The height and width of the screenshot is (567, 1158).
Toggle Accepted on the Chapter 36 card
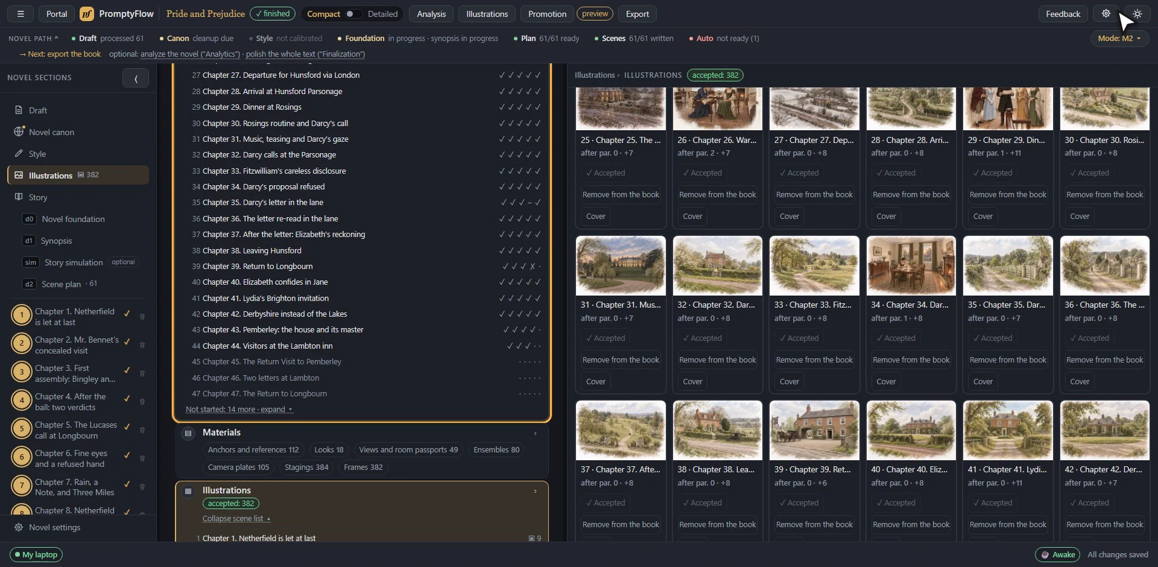click(1089, 338)
